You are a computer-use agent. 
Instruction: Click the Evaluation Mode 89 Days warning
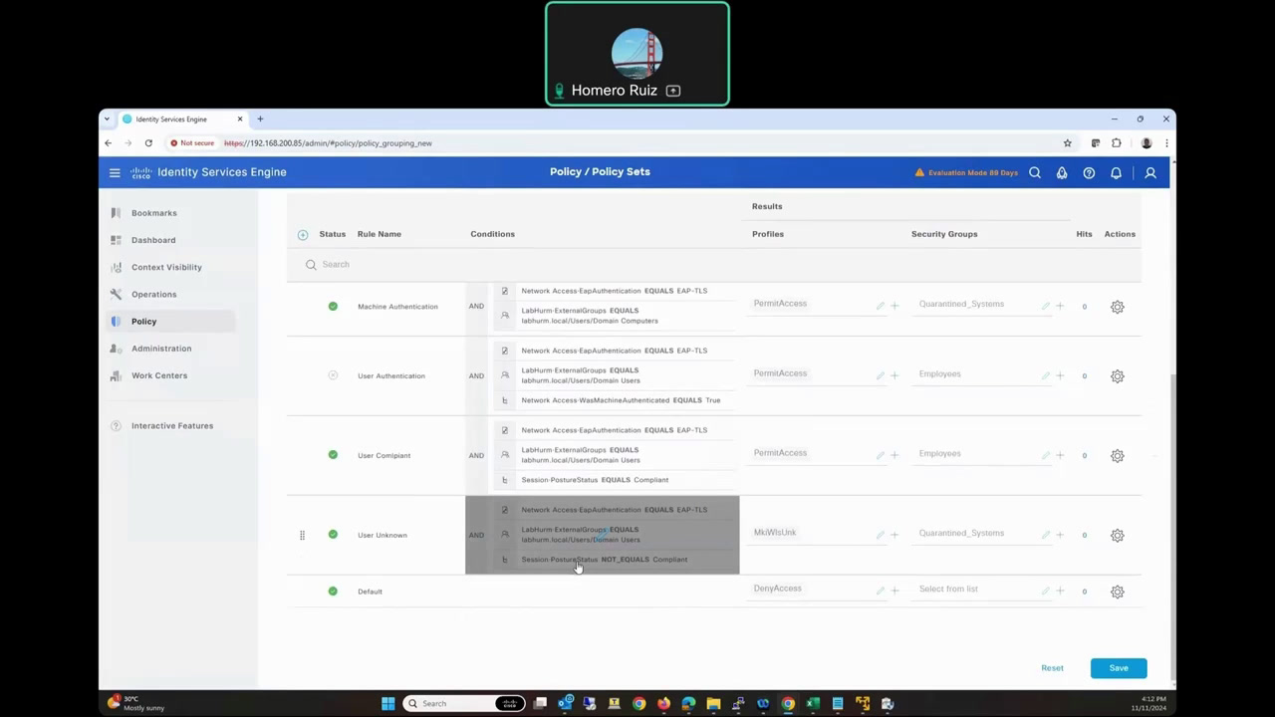point(966,172)
